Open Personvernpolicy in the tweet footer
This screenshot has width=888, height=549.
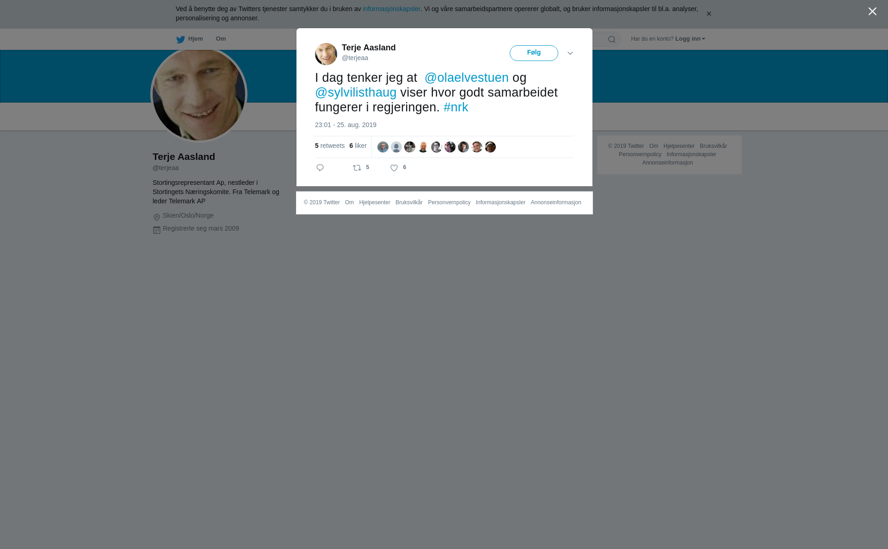click(449, 202)
